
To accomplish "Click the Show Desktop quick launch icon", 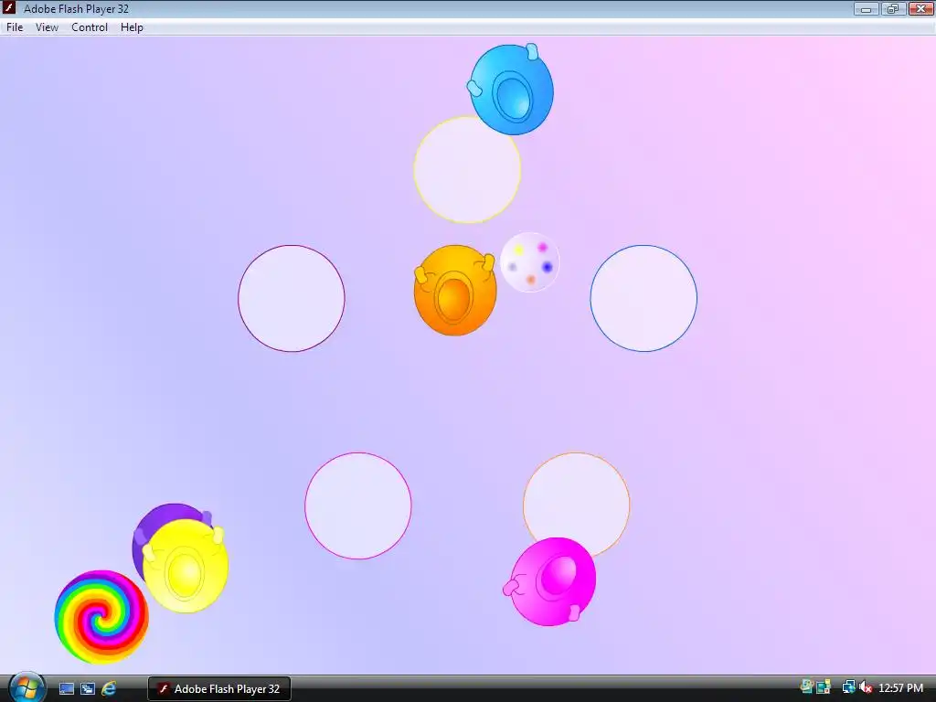I will (x=66, y=689).
